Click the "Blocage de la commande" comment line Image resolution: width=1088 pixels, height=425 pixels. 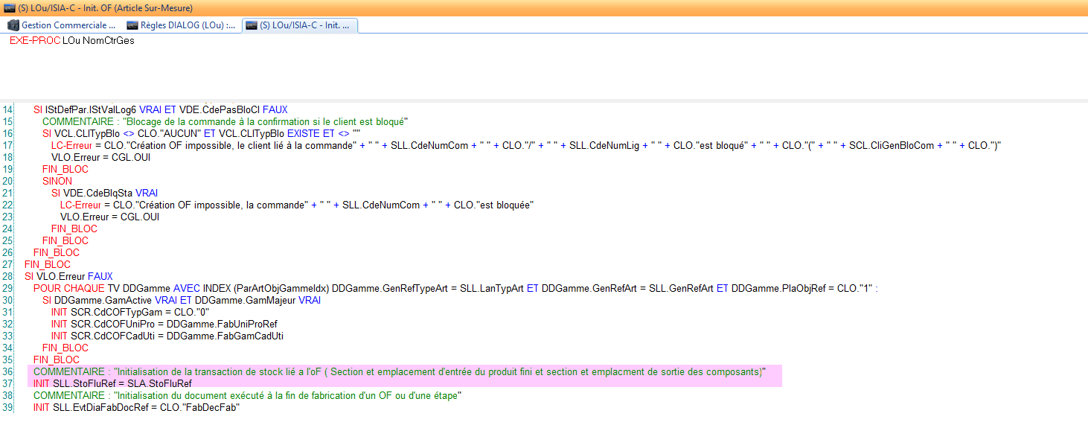225,121
